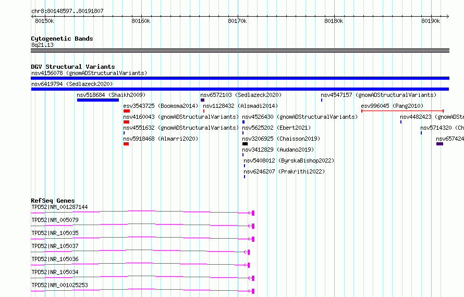Screen dimensions: 464x297
Task: Click the chr8:80148597..80191807 region text
Action: coord(67,11)
